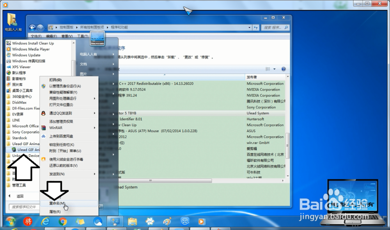Click the active Control Panel taskbar button
Image resolution: width=390 pixels, height=230 pixels.
pos(115,221)
